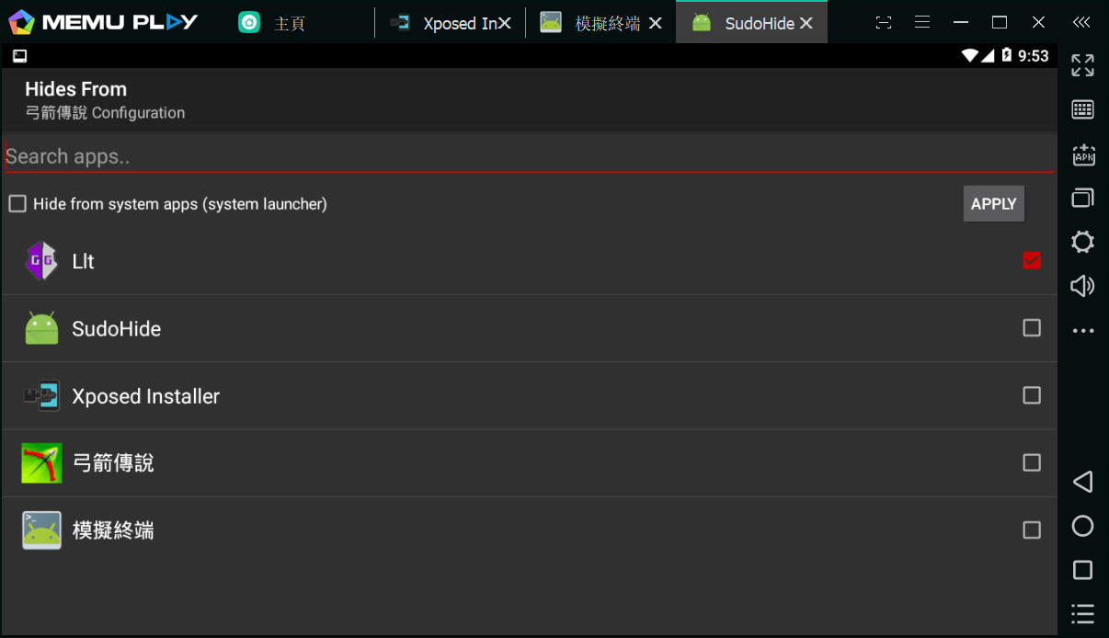1109x638 pixels.
Task: Open the sidebar list menu icon at bottom
Action: click(1083, 614)
